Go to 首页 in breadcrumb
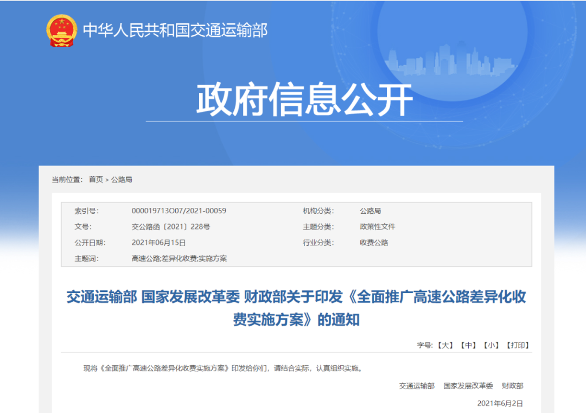Viewport: 586px width, 413px height. tap(95, 180)
